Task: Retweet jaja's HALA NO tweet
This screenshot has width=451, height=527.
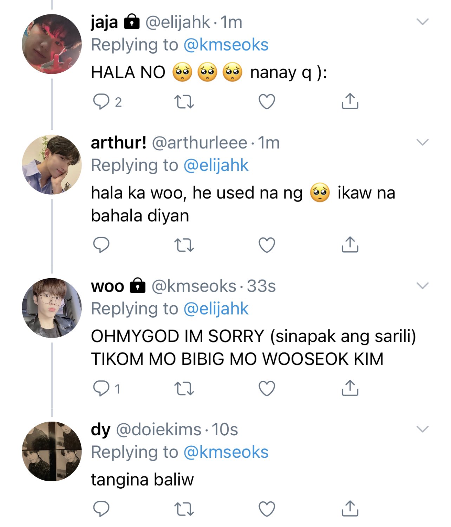Action: (x=184, y=102)
